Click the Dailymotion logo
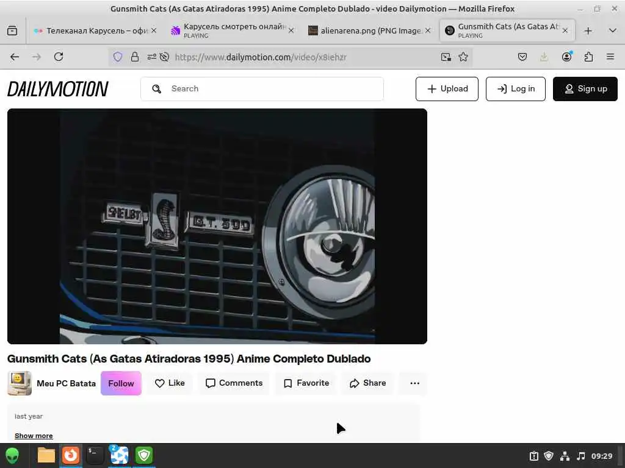The width and height of the screenshot is (625, 468). [x=58, y=89]
